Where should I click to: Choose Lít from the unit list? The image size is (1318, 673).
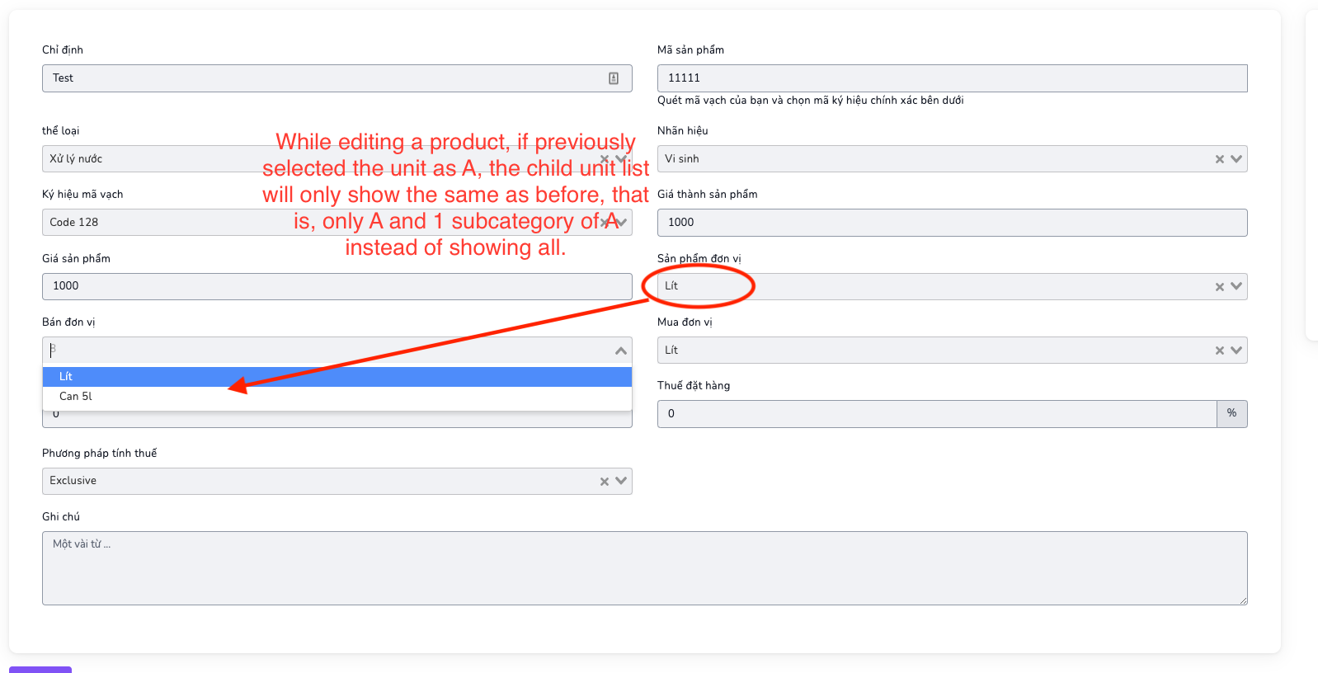tap(337, 377)
